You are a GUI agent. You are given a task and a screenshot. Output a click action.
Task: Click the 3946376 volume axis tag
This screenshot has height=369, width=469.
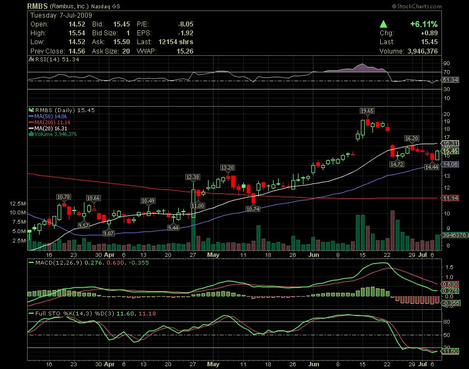click(455, 235)
